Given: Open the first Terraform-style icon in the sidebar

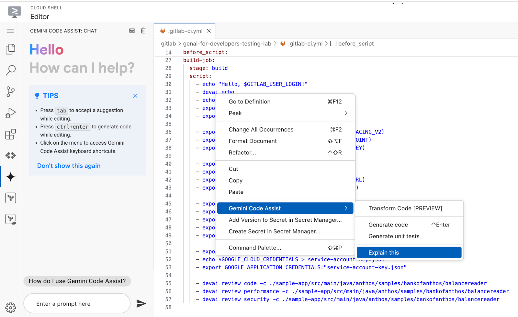Looking at the screenshot, I should 11,198.
